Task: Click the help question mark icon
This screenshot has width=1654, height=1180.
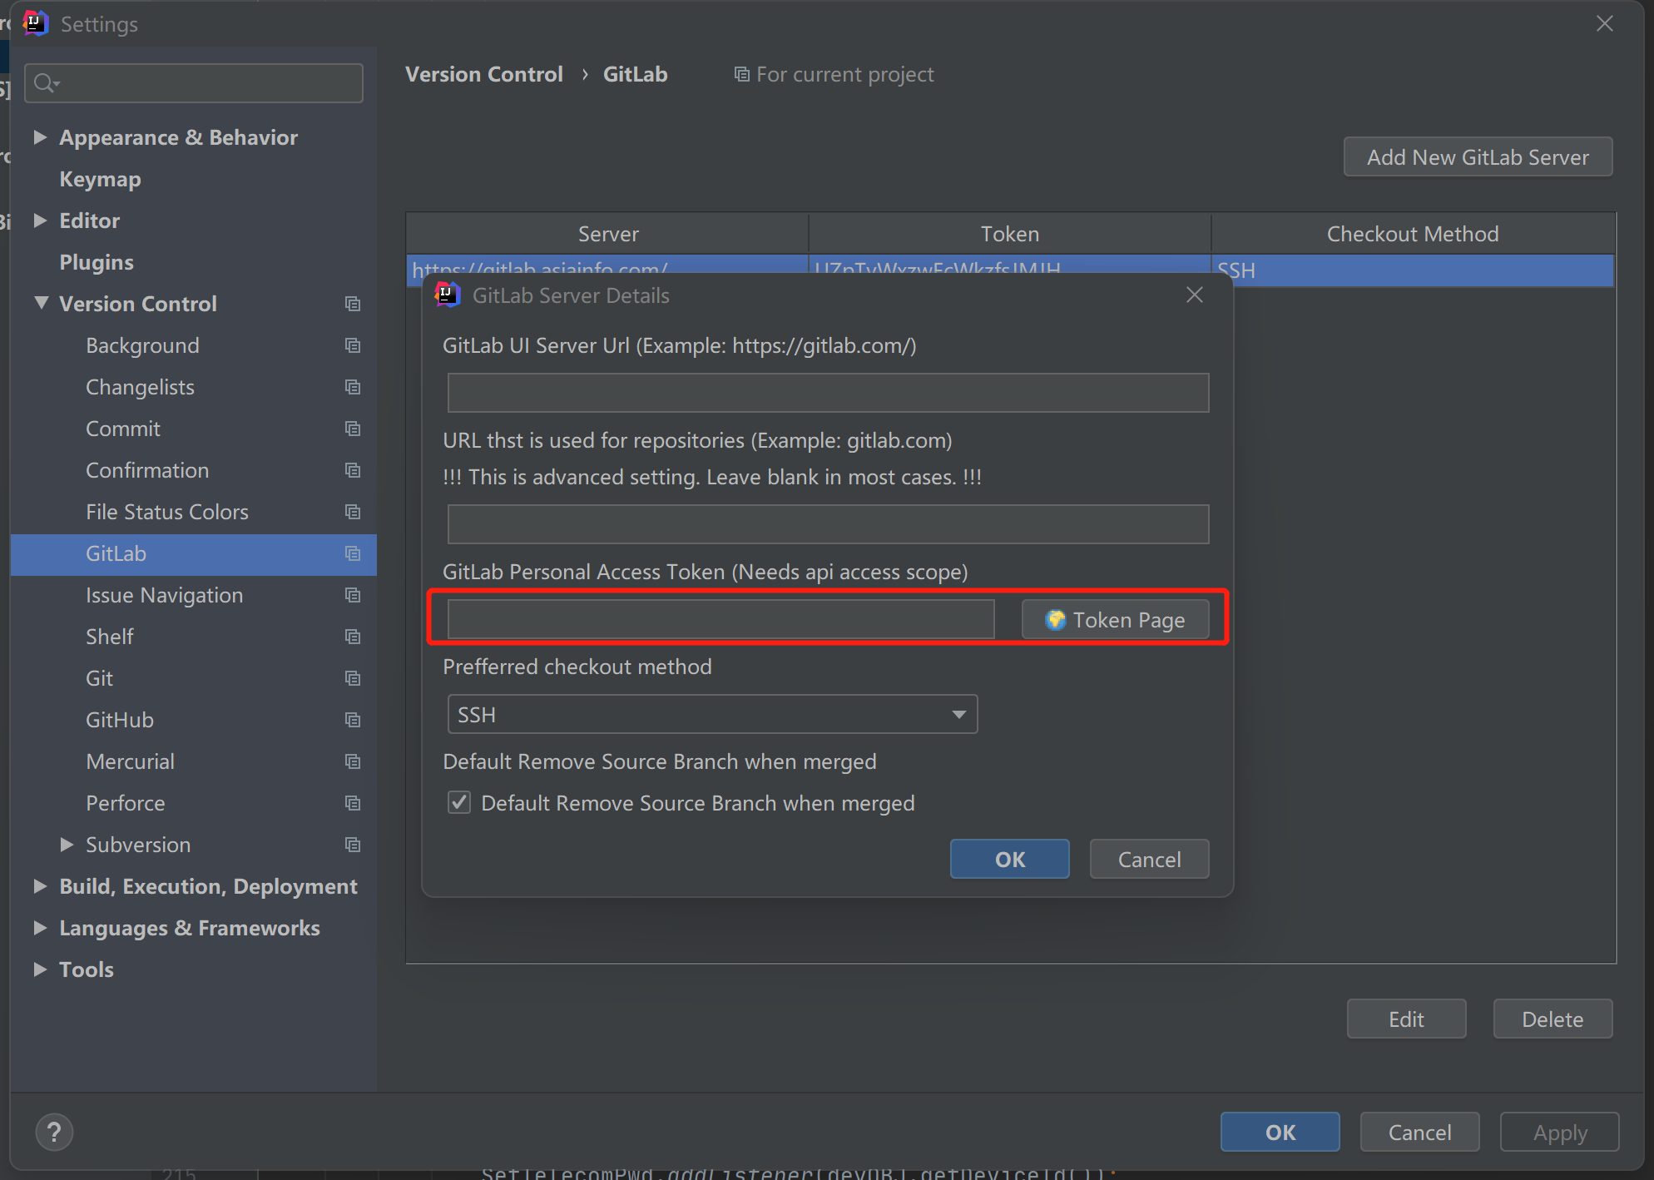Action: (54, 1132)
